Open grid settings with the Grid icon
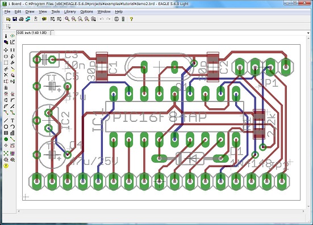Viewport: 313px width, 225px height. (x=8, y=27)
